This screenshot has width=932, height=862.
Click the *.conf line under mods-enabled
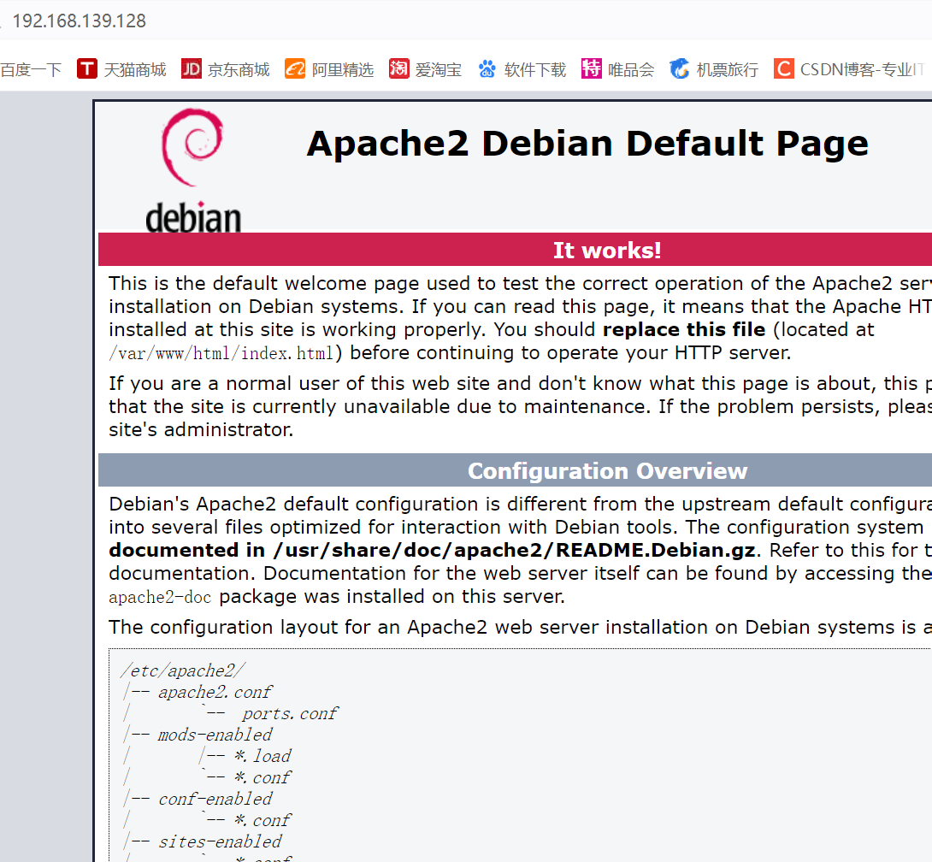(x=262, y=777)
